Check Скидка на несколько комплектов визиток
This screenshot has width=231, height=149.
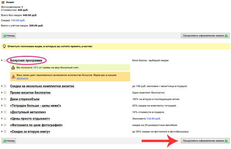coord(5,86)
